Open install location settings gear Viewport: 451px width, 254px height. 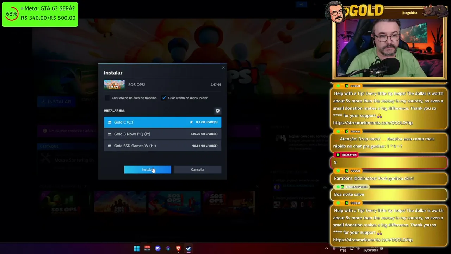(218, 111)
